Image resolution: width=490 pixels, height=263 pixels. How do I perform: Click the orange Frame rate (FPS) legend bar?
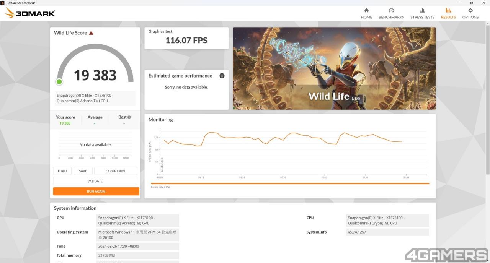[x=290, y=183]
